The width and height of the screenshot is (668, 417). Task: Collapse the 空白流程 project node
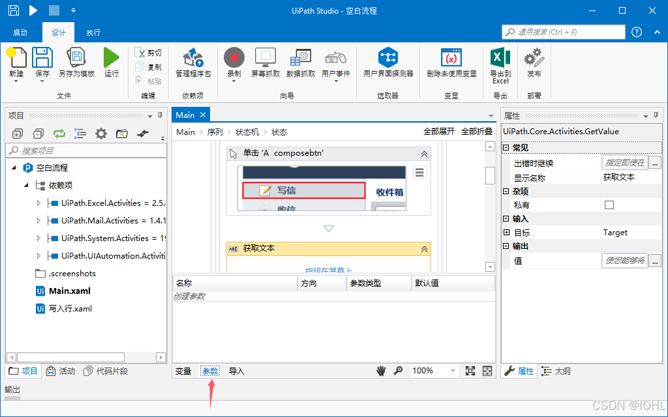click(x=14, y=167)
